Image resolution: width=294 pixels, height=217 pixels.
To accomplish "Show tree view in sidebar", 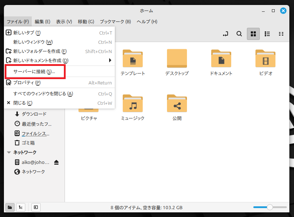I will pyautogui.click(x=21, y=207).
